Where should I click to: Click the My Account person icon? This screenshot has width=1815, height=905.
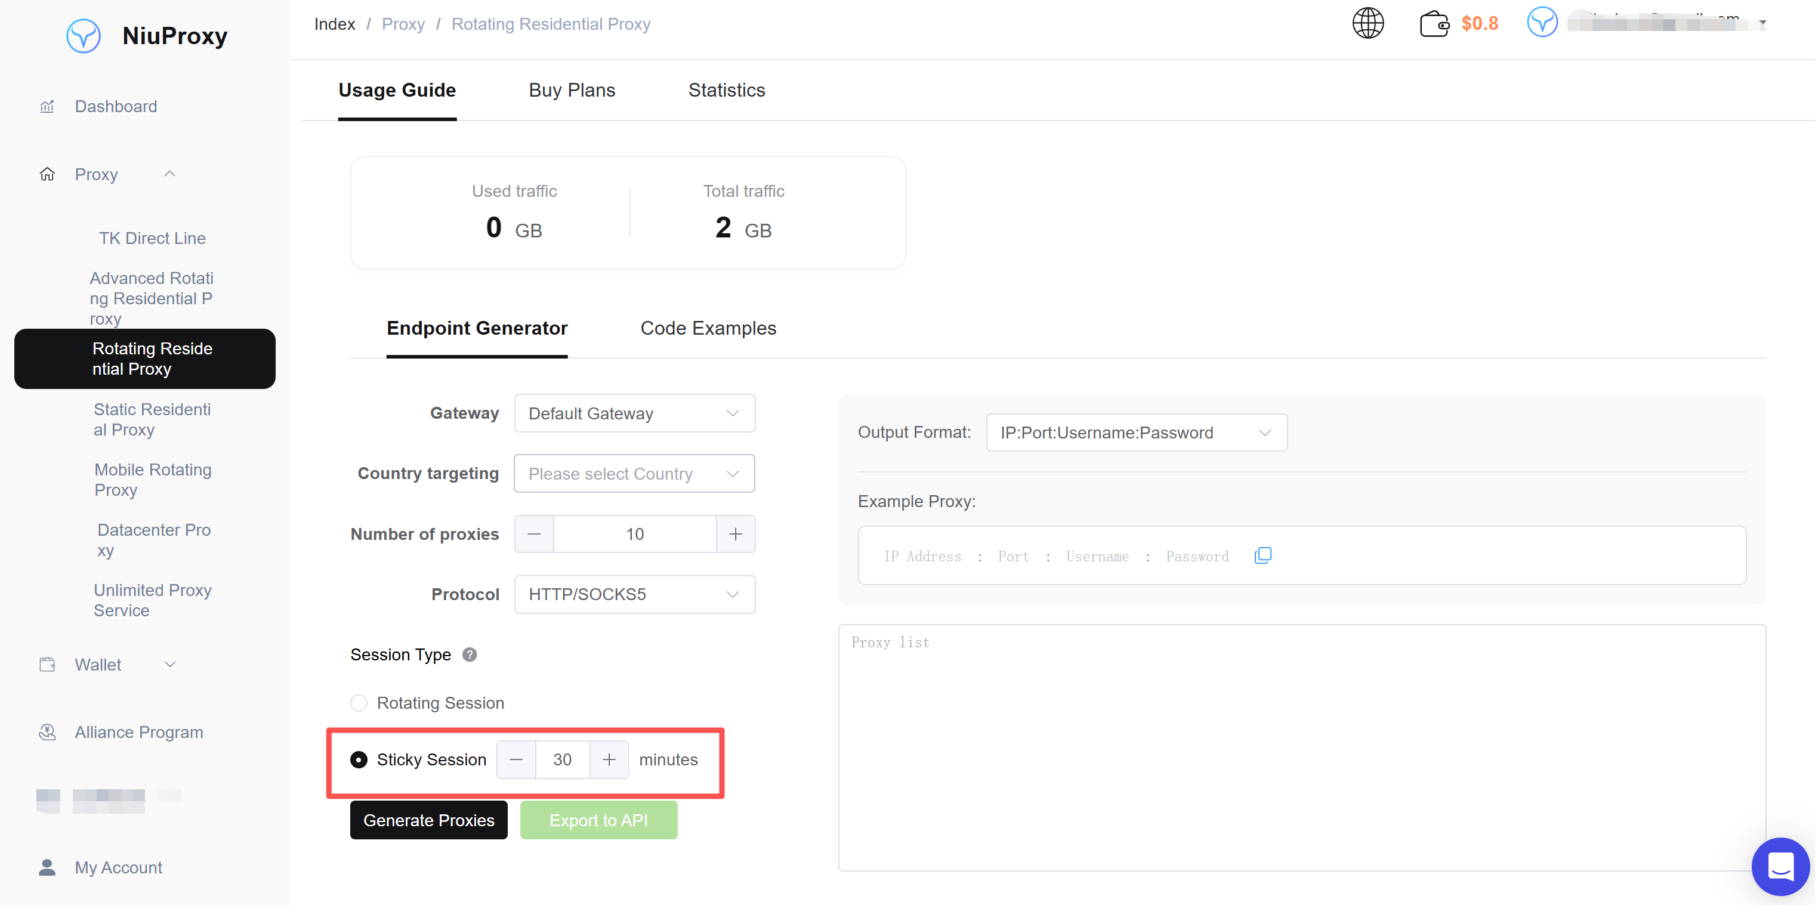click(x=47, y=867)
